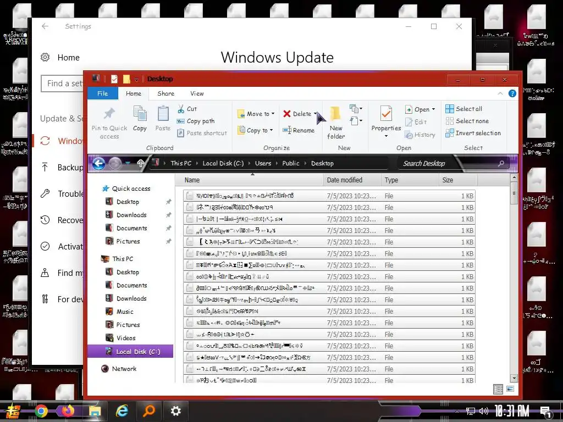Click Paste shortcut in ribbon
Viewport: 563px width, 422px height.
[202, 133]
